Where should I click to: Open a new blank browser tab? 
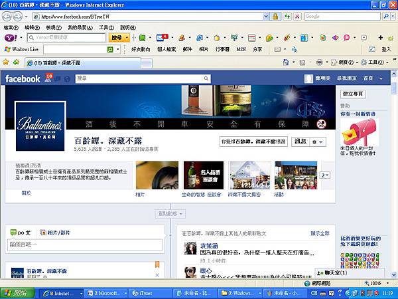click(147, 63)
